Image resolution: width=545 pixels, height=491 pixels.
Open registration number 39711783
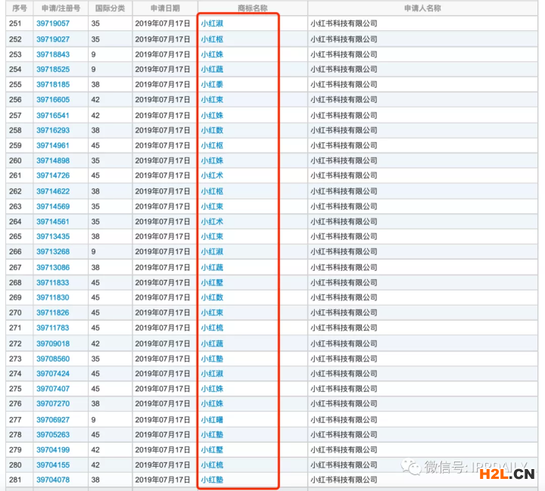pos(53,328)
